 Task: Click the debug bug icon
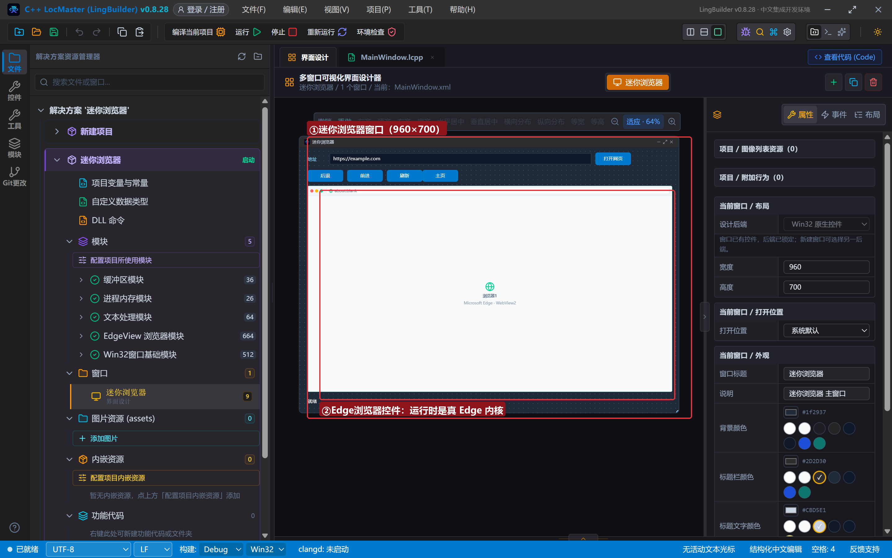coord(745,32)
